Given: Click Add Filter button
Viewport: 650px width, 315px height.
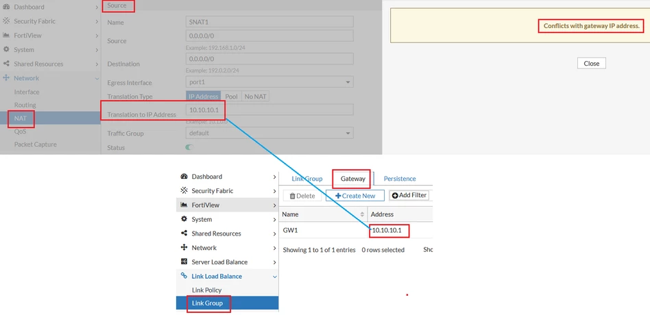Looking at the screenshot, I should pyautogui.click(x=409, y=195).
